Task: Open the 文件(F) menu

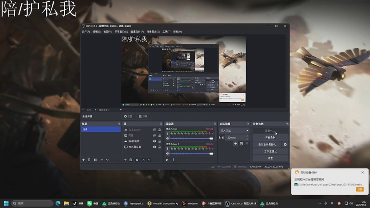Action: [86, 31]
